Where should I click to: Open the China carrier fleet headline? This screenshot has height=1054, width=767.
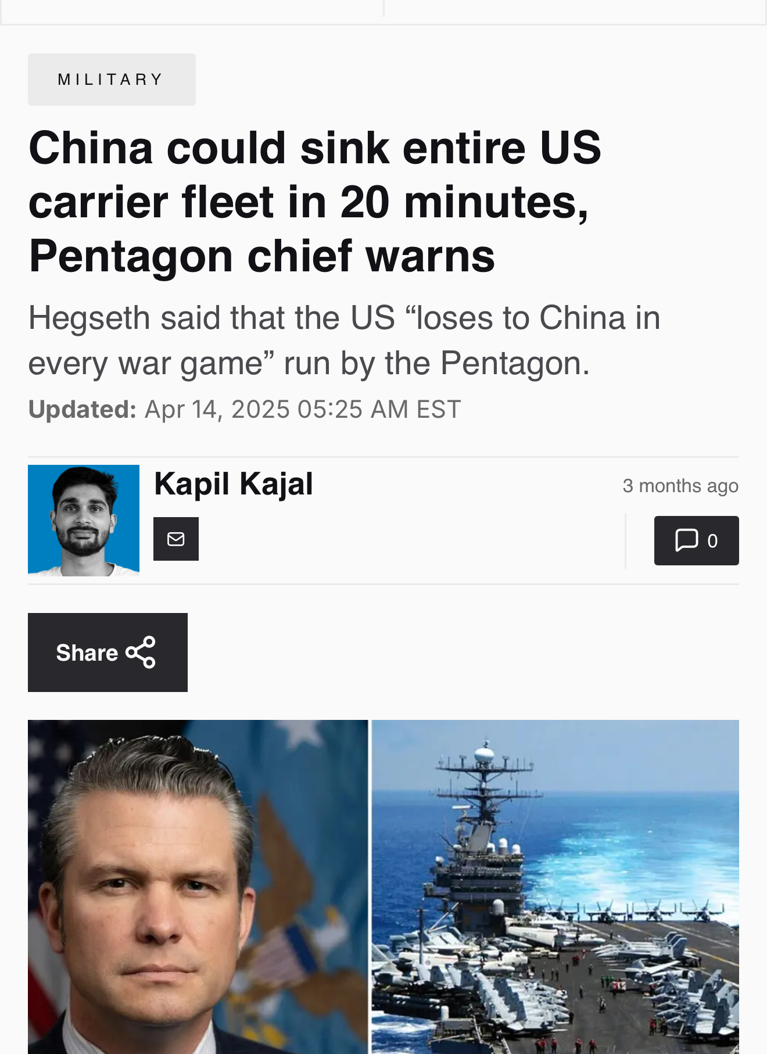tap(315, 202)
